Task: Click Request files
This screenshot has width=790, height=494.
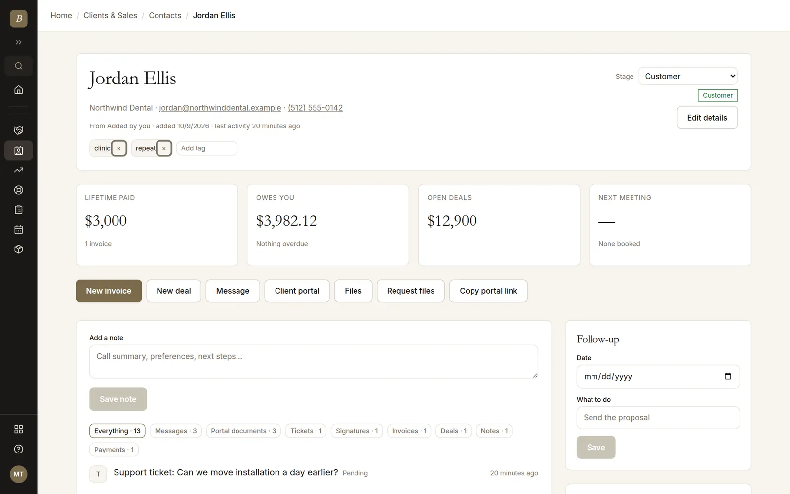Action: (411, 291)
